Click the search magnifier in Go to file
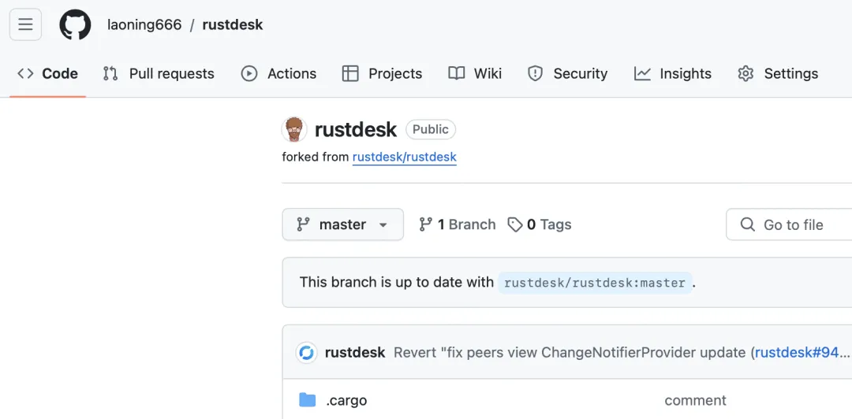This screenshot has height=419, width=852. 747,224
